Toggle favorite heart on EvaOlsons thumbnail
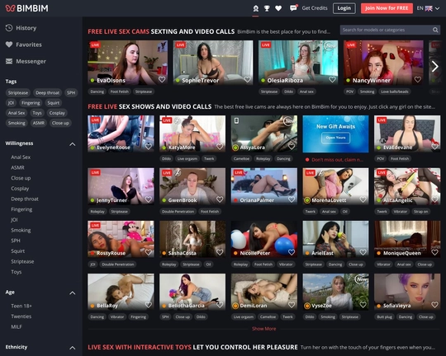Image resolution: width=446 pixels, height=356 pixels. pos(162,79)
